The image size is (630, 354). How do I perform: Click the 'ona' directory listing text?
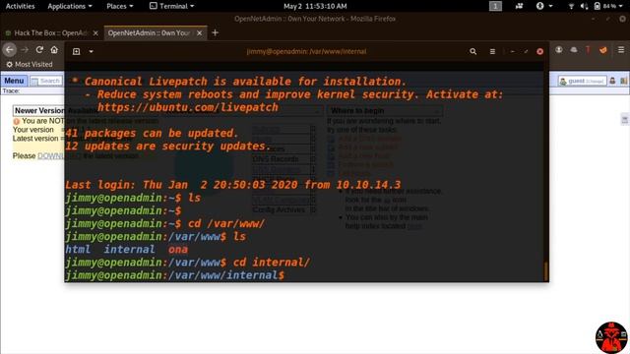pos(178,249)
